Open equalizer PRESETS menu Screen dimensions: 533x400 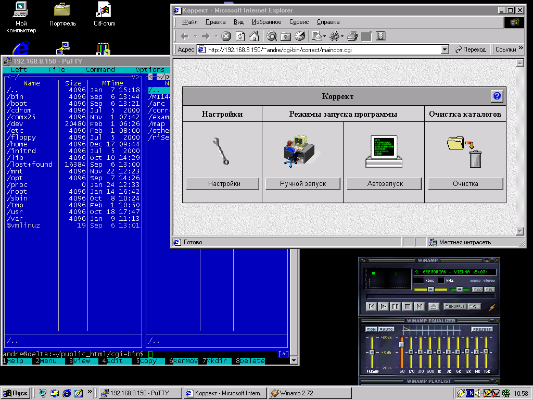coord(482,329)
